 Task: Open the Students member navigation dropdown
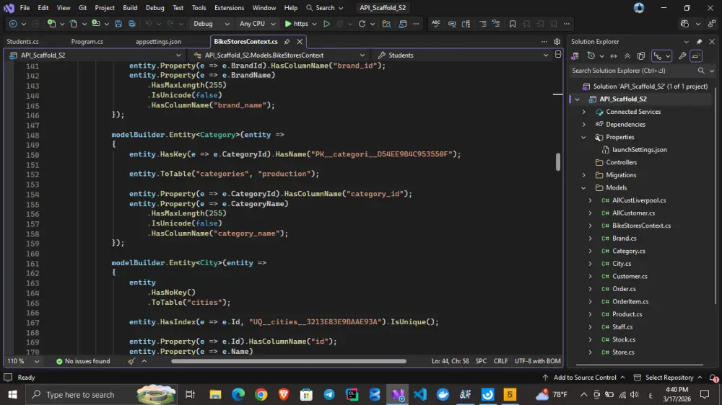[x=464, y=55]
